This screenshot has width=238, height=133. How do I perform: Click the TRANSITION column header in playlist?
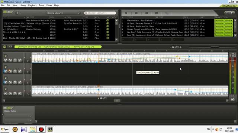pos(221,17)
